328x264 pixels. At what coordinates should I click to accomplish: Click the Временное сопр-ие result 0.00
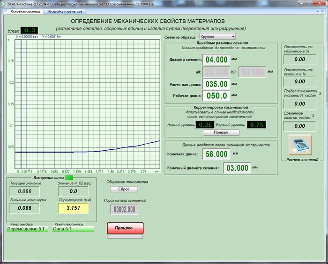[x=299, y=126]
